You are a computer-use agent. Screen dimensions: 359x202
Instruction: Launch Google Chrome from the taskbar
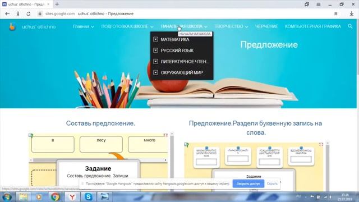pos(55,197)
